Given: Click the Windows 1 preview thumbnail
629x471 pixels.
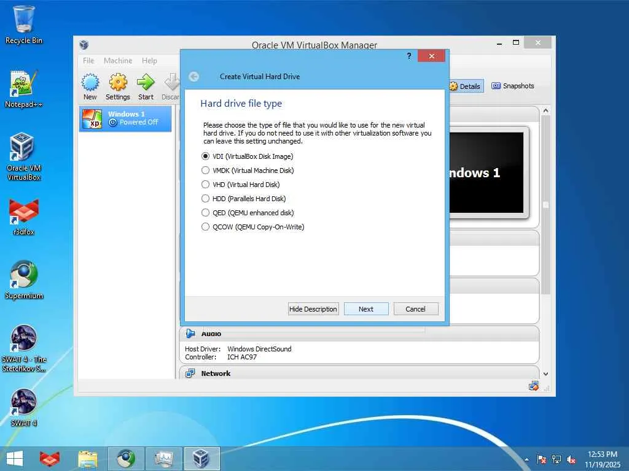Looking at the screenshot, I should (x=486, y=172).
